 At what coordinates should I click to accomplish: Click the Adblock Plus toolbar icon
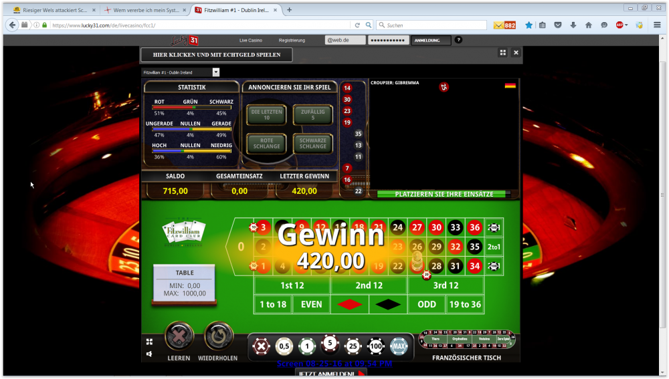(619, 25)
